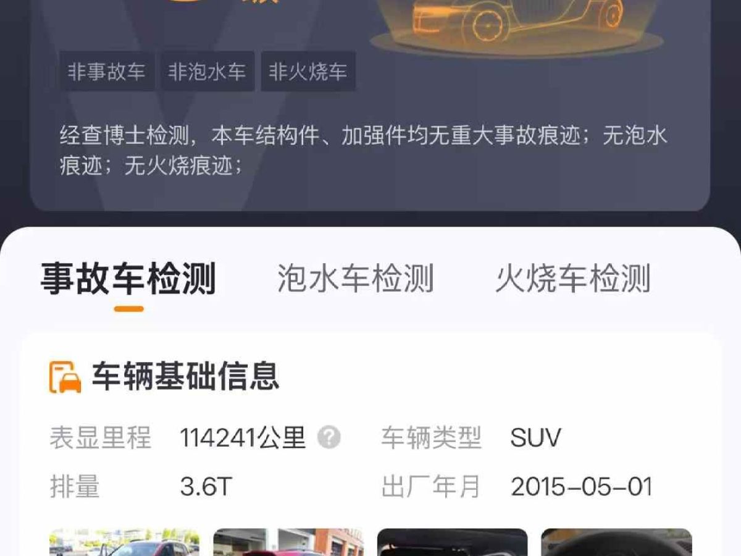Viewport: 741px width, 556px height.
Task: Tap the 查博士检测 summary text
Action: point(364,150)
